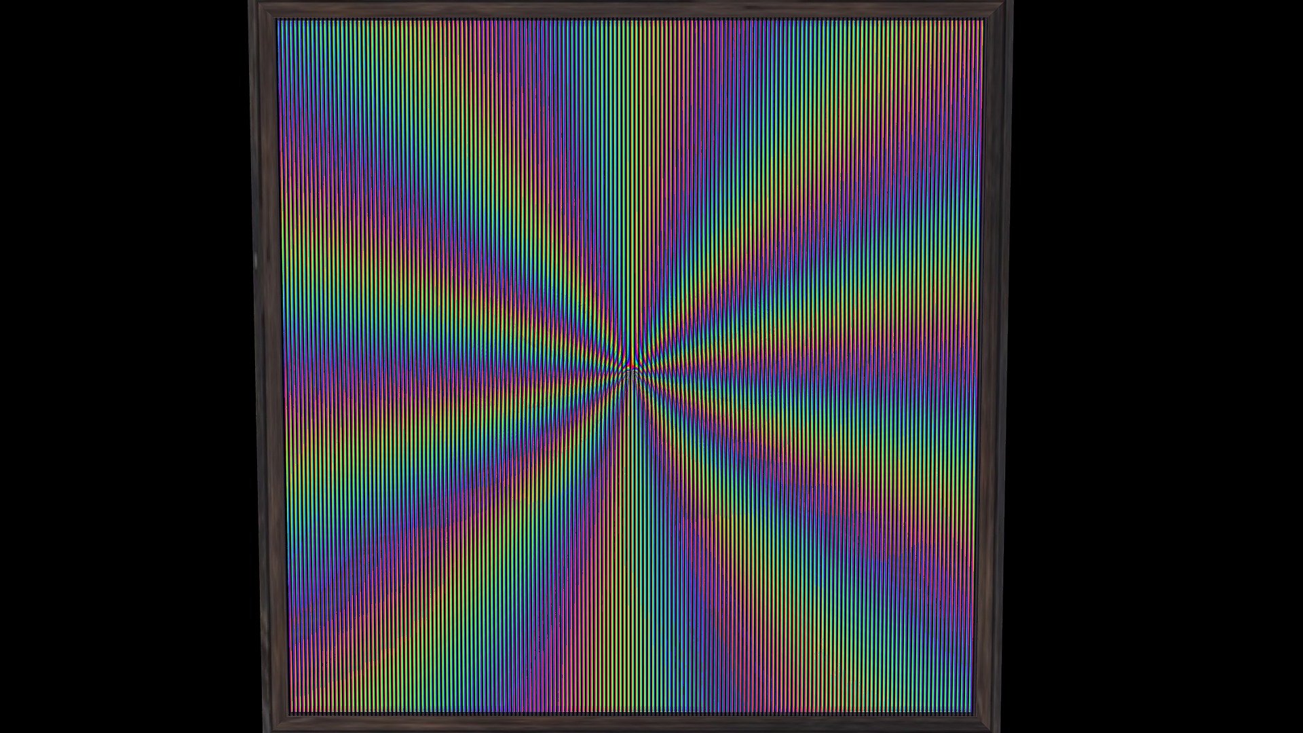Screen dimensions: 1303x733
Task: Click the frame's right vertical wooden edge
Action: [x=992, y=366]
